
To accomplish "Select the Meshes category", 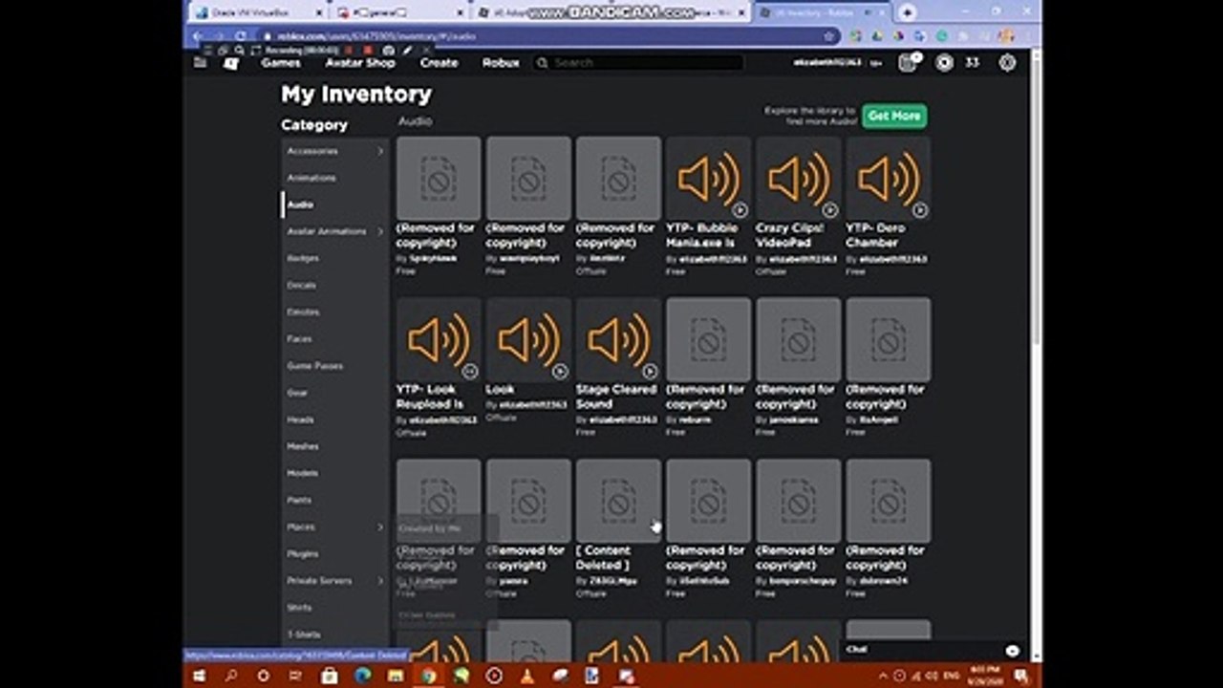I will (303, 446).
